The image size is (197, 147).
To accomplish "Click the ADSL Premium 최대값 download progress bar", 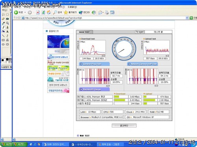I will pos(121,100).
